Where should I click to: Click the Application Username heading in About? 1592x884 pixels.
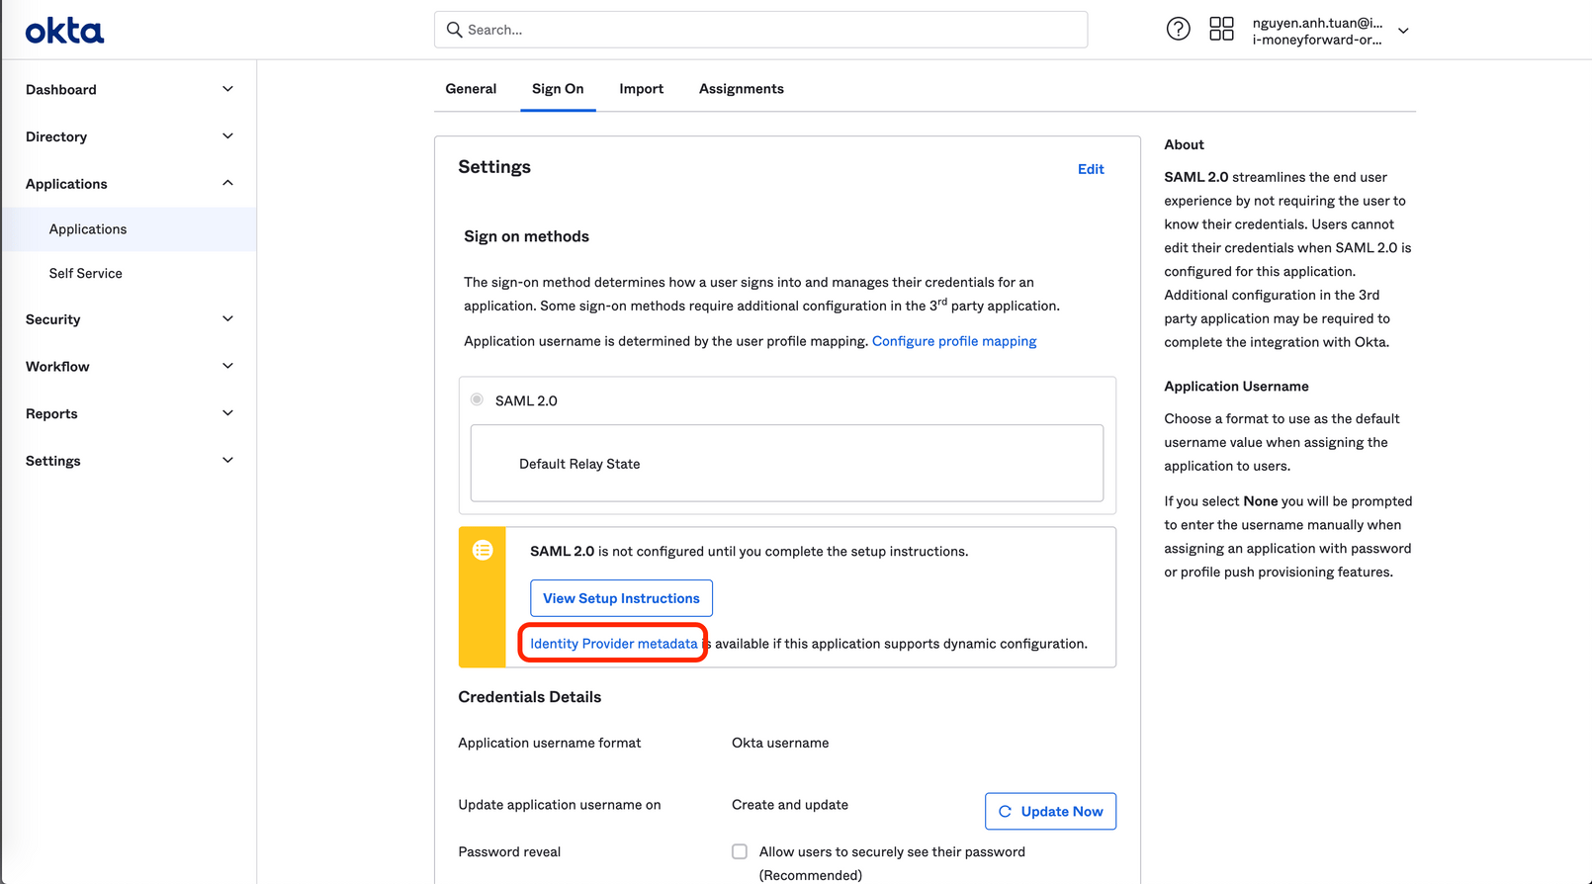pos(1236,387)
